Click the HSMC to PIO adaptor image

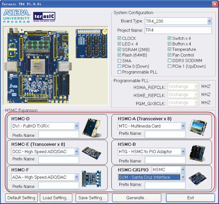[197, 153]
